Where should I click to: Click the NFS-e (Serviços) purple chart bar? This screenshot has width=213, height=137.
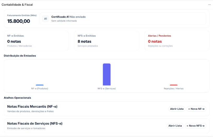coord(107,74)
